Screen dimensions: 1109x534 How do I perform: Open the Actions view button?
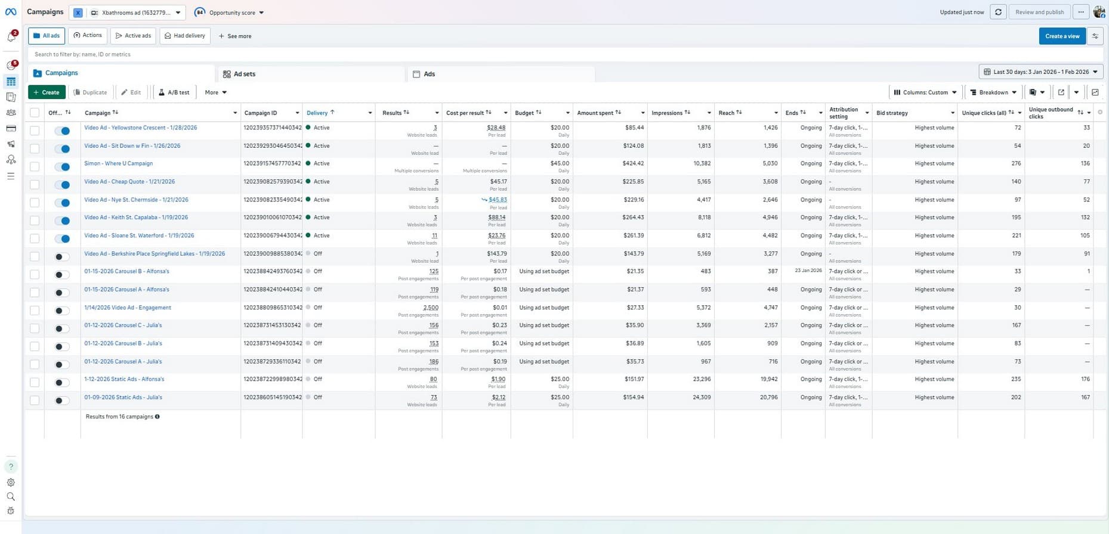(x=88, y=36)
